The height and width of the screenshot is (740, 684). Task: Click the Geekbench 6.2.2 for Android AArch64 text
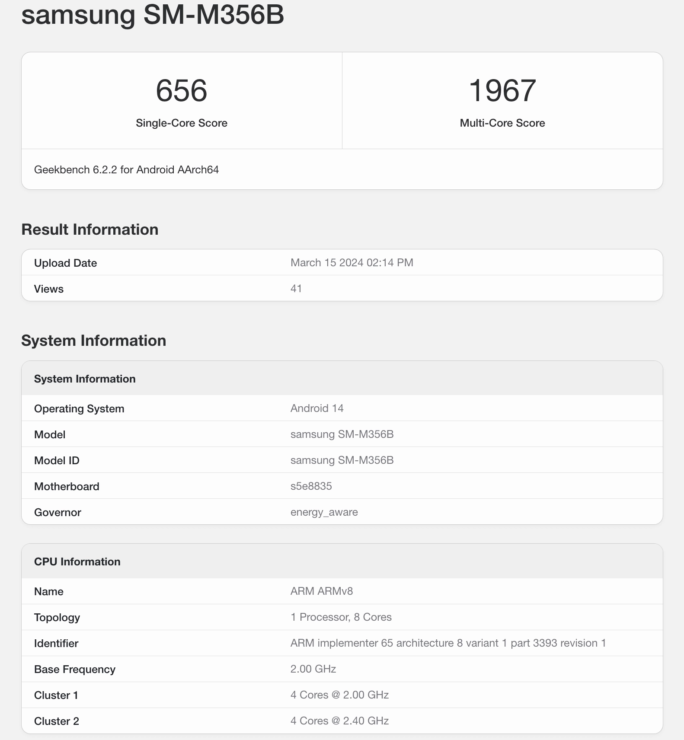click(x=126, y=170)
